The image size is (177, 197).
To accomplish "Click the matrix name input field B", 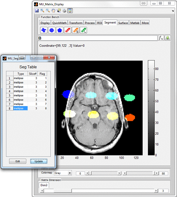I will (x=98, y=38).
